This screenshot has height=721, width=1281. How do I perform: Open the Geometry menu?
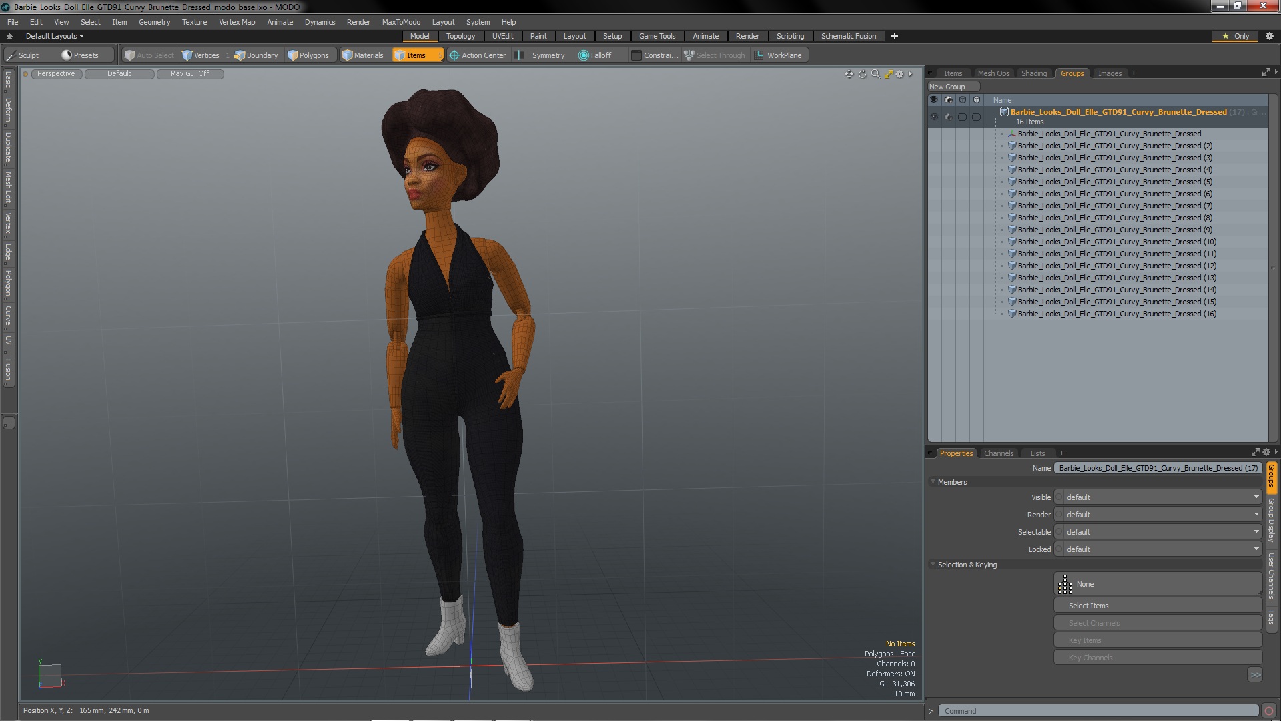coord(154,22)
